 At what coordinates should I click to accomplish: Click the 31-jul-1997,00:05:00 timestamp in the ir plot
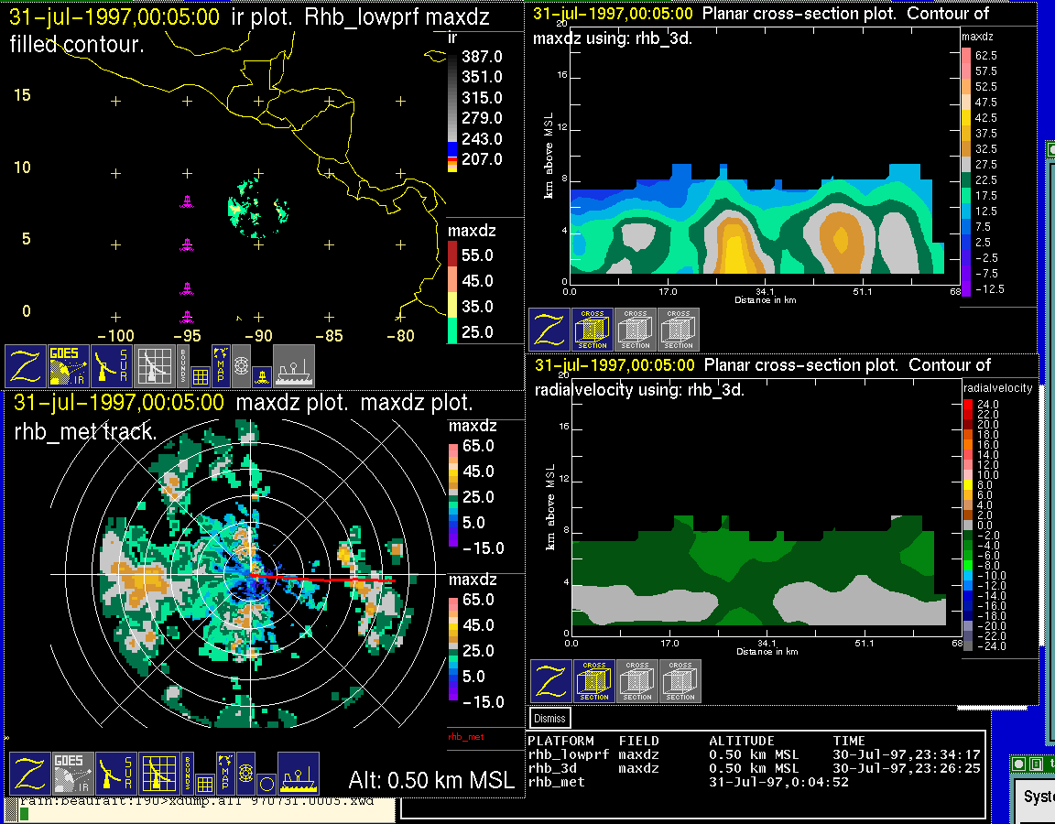coord(114,16)
